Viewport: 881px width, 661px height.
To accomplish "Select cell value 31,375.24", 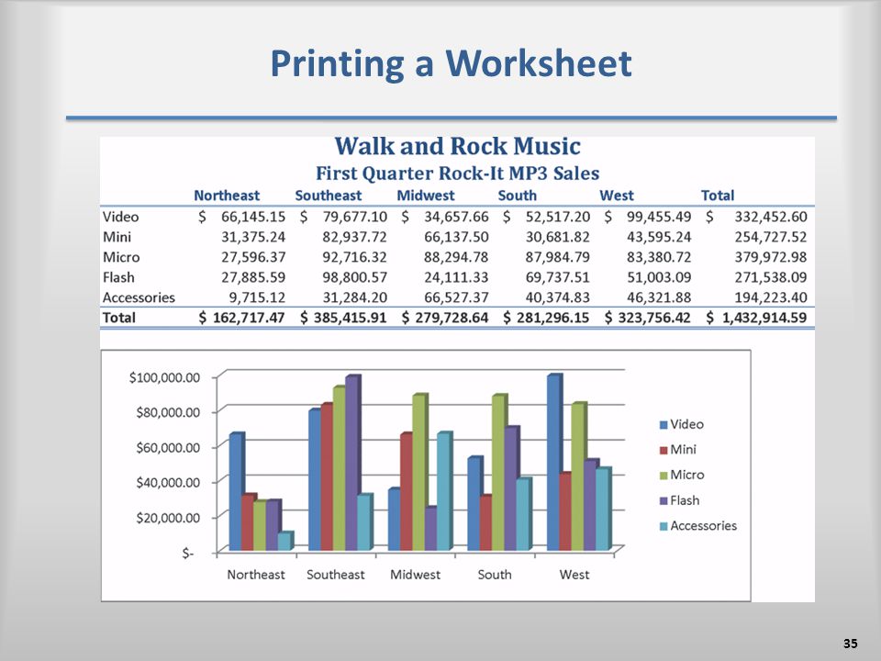I will point(253,237).
